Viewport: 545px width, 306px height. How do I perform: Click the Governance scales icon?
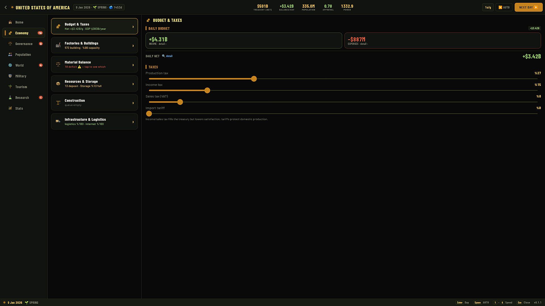point(10,44)
